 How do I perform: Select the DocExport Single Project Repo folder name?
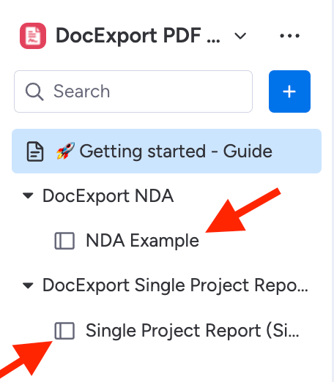[175, 285]
